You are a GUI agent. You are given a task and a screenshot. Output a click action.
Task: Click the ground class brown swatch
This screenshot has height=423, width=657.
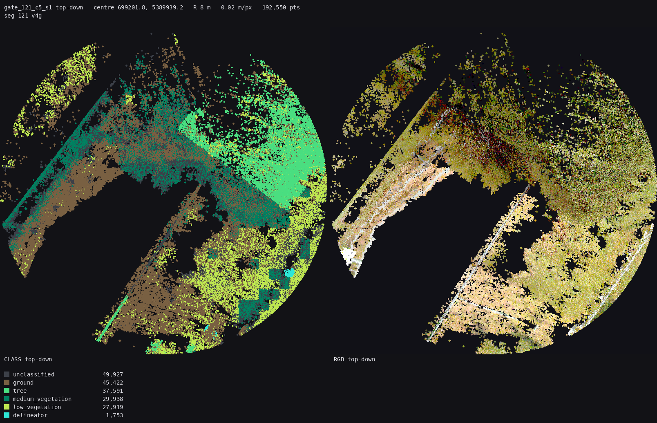7,383
